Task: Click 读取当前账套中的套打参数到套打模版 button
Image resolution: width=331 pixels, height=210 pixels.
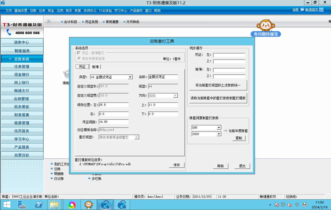Action: (218, 98)
